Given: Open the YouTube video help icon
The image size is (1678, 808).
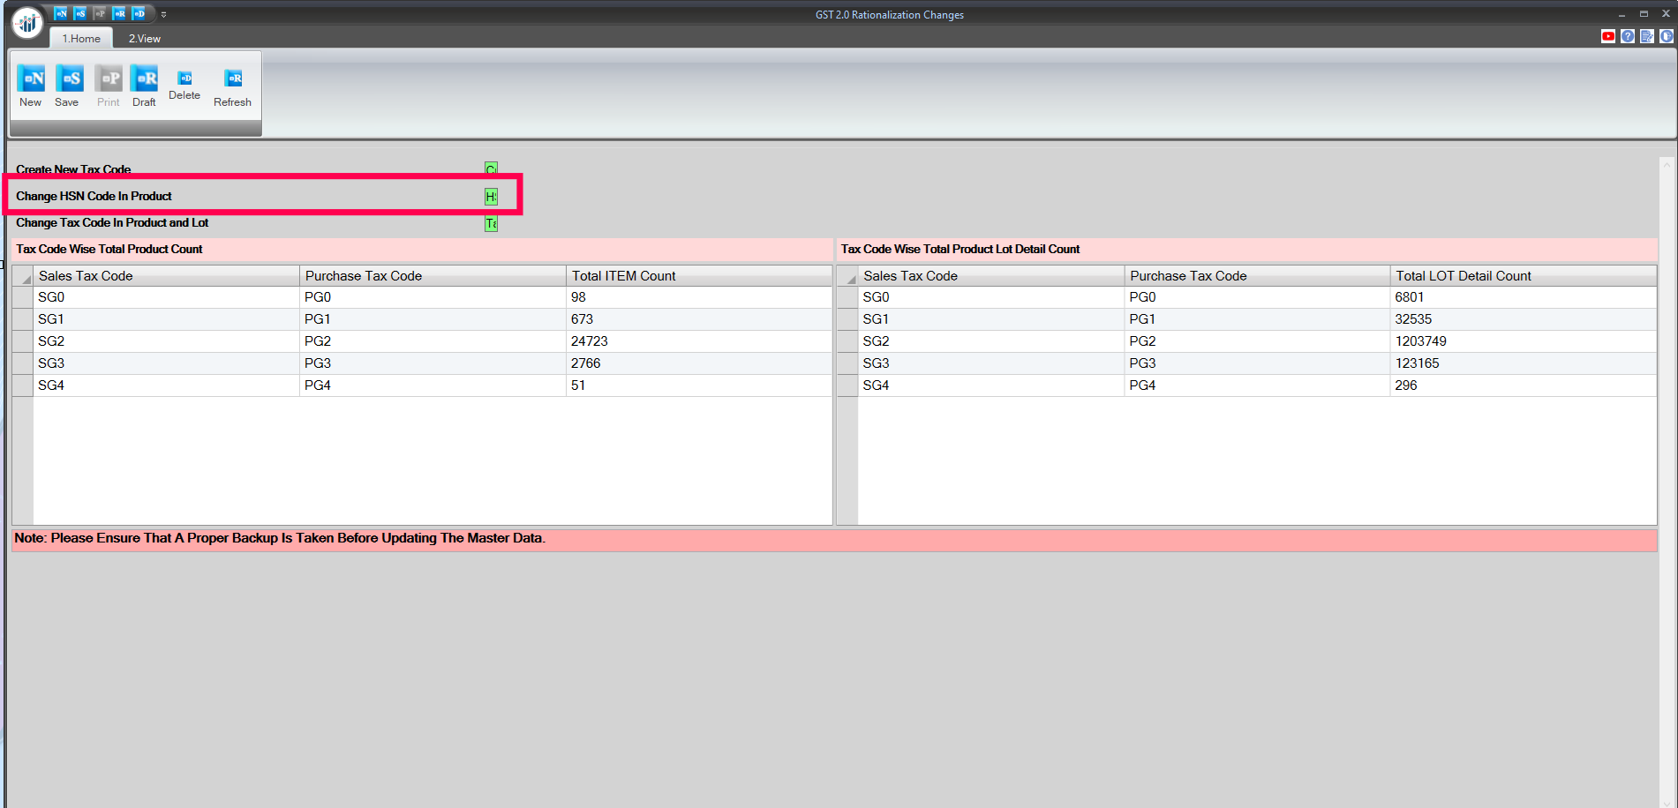Looking at the screenshot, I should pyautogui.click(x=1608, y=36).
